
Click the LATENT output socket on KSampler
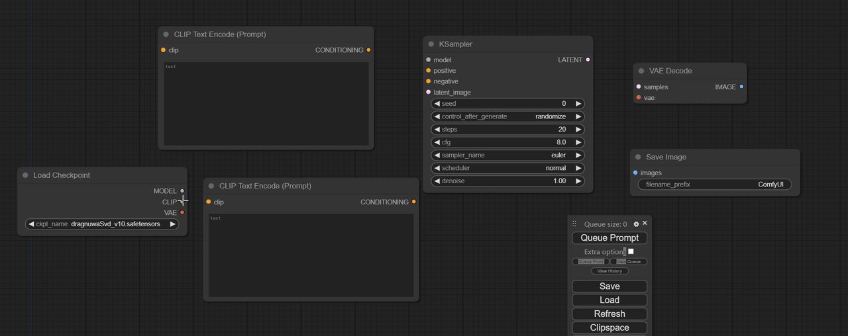click(x=588, y=60)
